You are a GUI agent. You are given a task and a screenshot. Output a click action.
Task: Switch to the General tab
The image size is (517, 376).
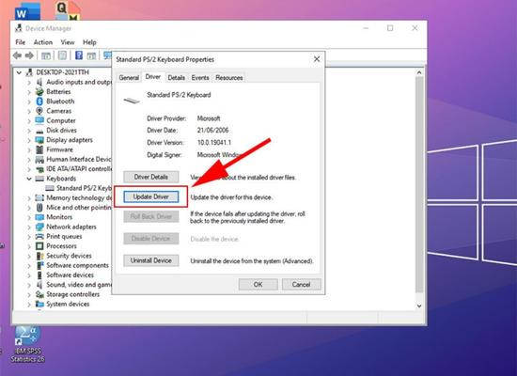click(129, 78)
